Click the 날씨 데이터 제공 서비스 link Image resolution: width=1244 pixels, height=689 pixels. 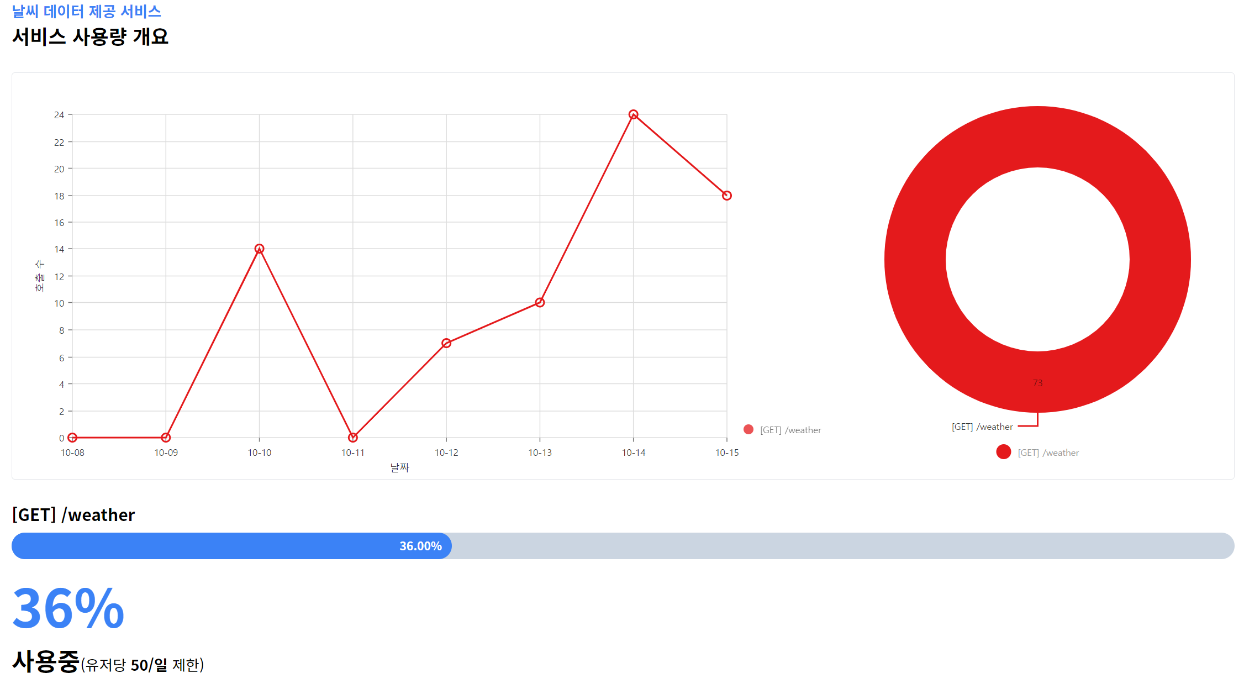coord(86,11)
